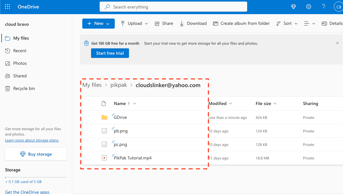
Task: Go to Recent in the sidebar
Action: click(x=20, y=51)
